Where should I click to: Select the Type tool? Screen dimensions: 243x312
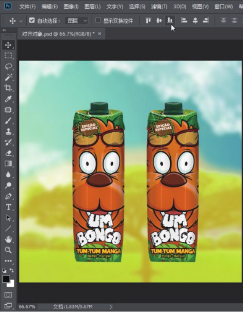coord(8,207)
